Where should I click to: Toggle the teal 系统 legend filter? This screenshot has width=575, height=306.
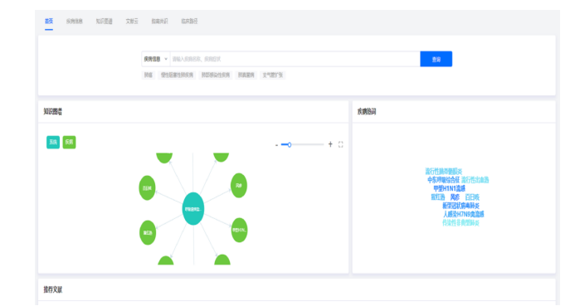tap(53, 142)
